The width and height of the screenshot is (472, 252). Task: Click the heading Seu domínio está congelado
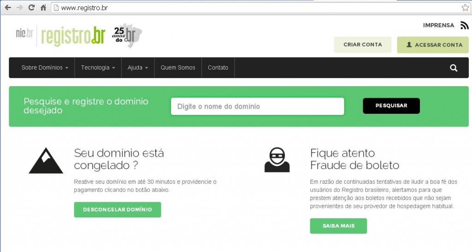click(x=119, y=159)
